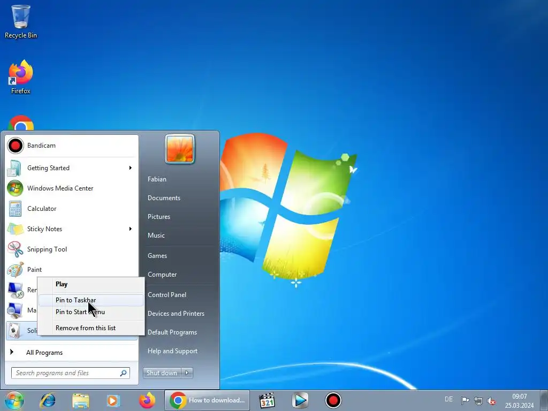This screenshot has width=548, height=411.
Task: Switch to Chrome 'How to download...' taskbar button
Action: (207, 400)
